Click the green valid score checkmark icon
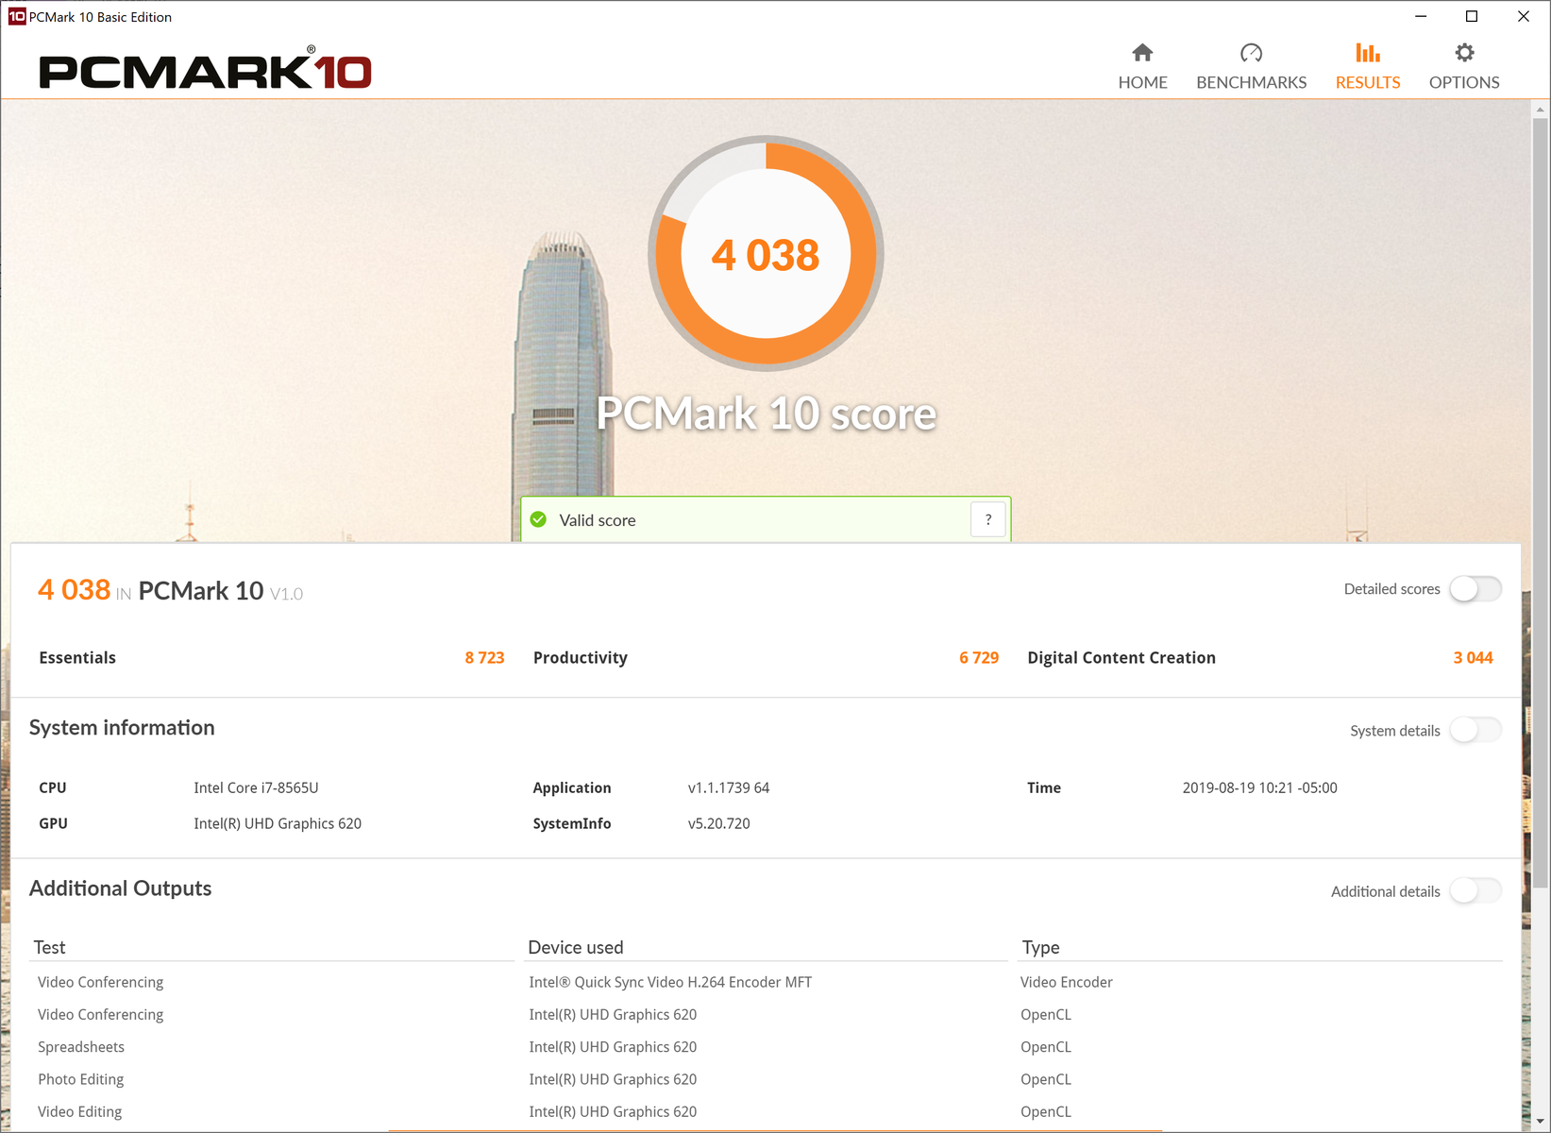The height and width of the screenshot is (1133, 1551). [x=538, y=519]
